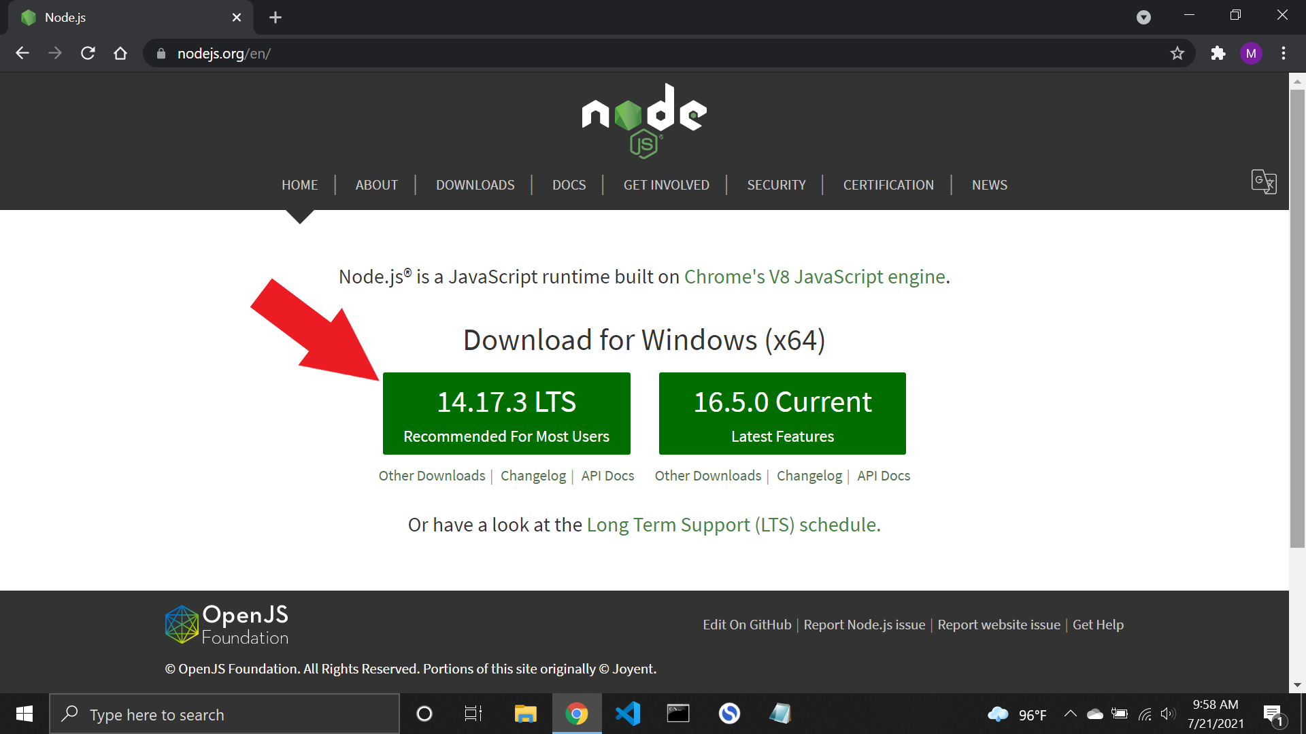Click the Node.js logo on the page

643,121
